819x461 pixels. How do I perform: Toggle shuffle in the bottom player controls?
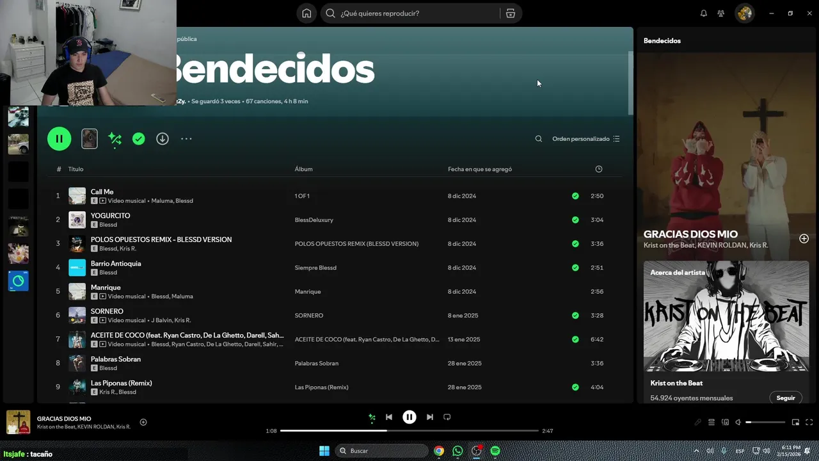tap(372, 417)
